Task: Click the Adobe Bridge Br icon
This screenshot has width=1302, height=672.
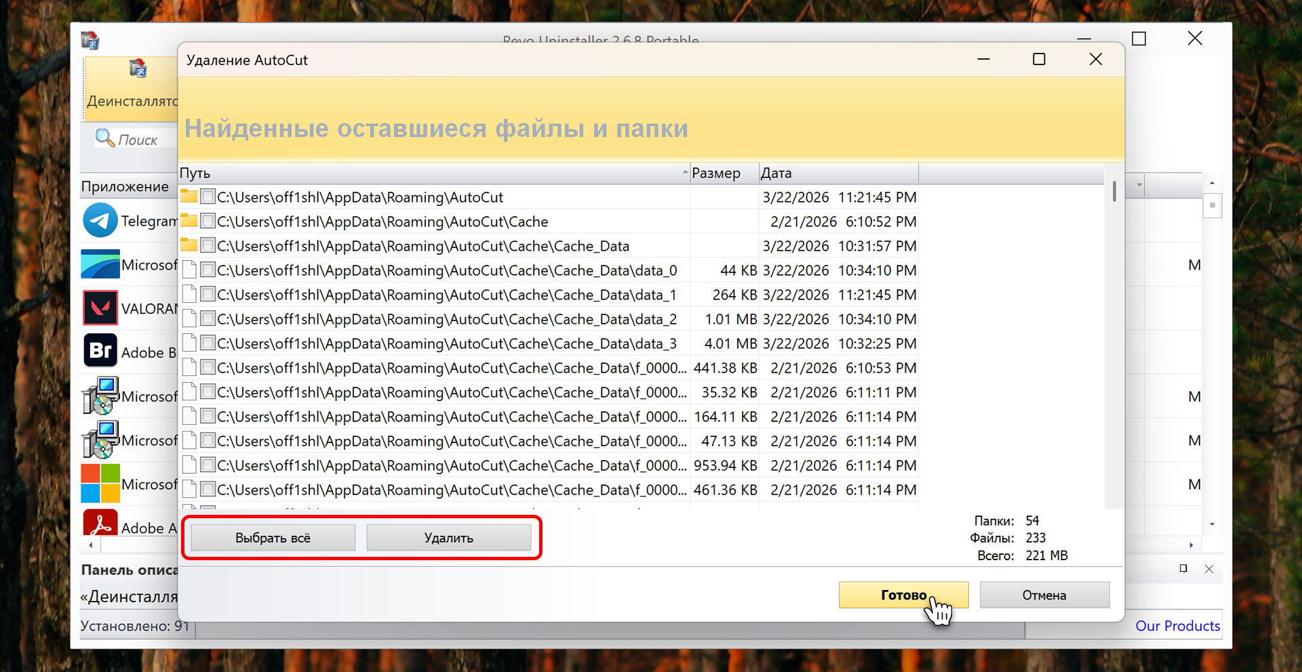Action: click(x=100, y=351)
